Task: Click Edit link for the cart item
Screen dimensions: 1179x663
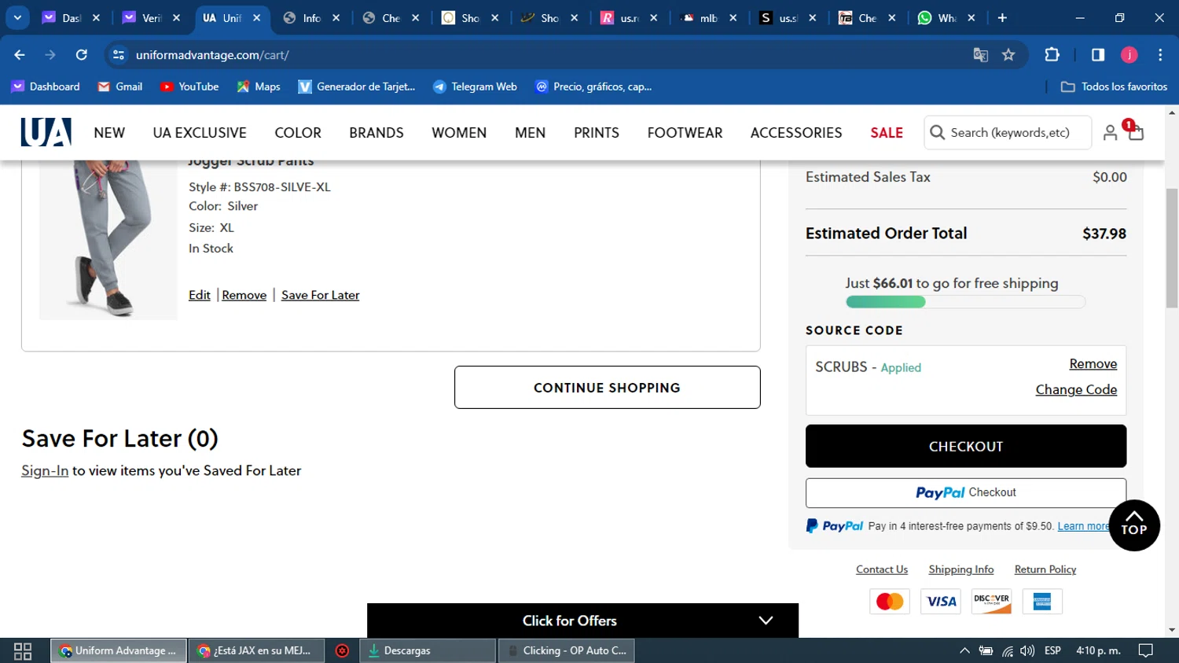Action: coord(200,295)
